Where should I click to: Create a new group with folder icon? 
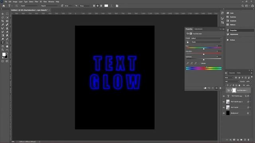tap(241, 140)
